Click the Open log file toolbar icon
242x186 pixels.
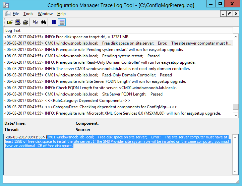coord(10,22)
